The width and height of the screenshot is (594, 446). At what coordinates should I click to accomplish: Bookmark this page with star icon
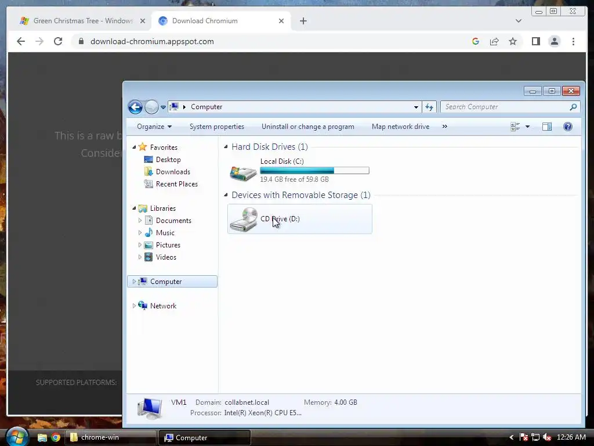513,41
